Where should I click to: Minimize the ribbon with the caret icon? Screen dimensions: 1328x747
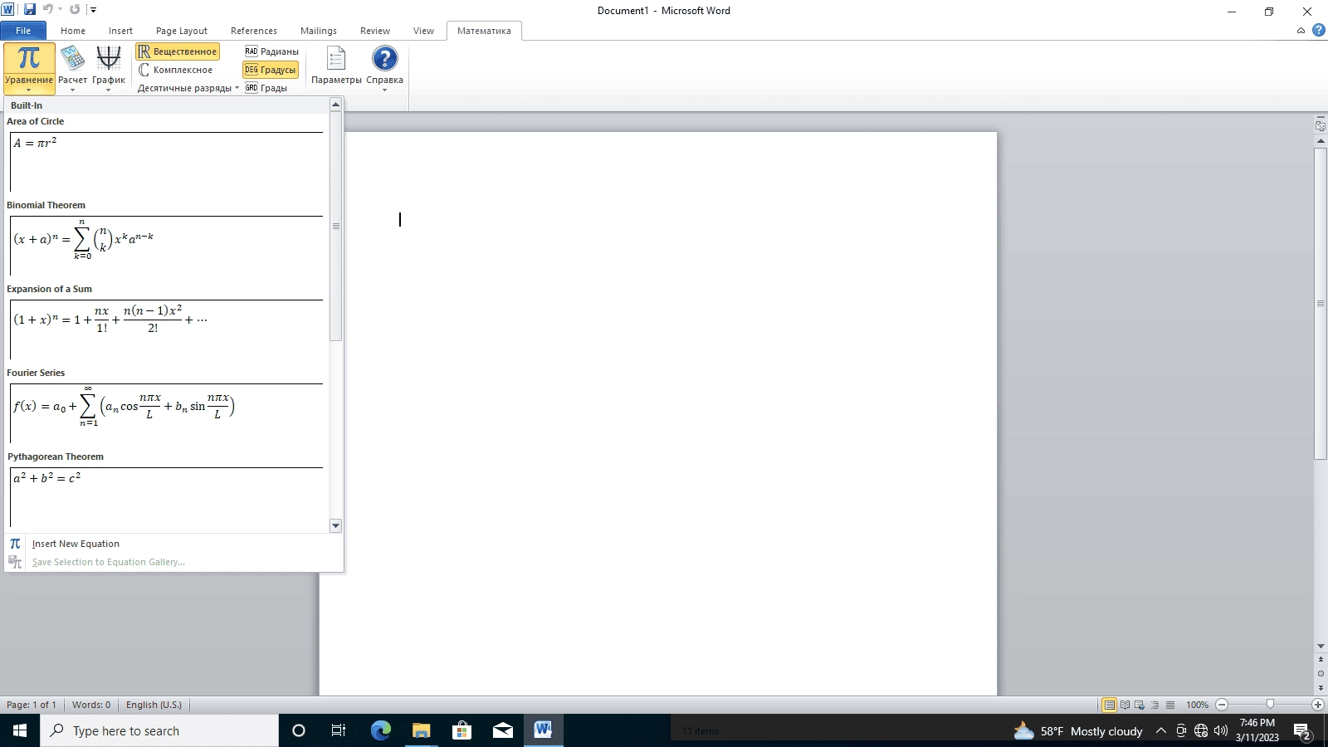(1301, 31)
